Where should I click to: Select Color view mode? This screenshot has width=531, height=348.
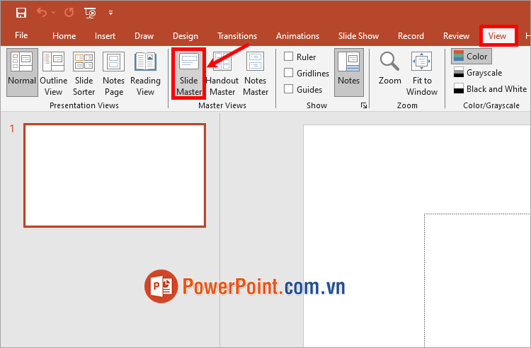coord(472,56)
